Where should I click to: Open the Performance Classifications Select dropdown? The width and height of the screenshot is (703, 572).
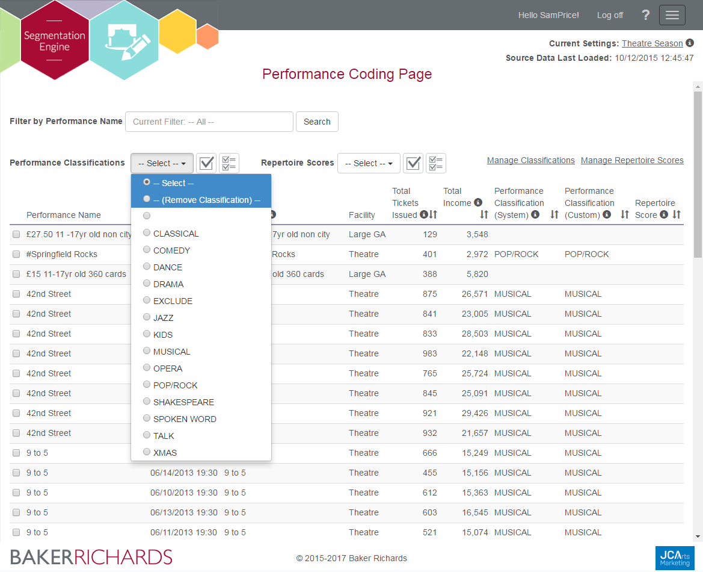pos(162,163)
